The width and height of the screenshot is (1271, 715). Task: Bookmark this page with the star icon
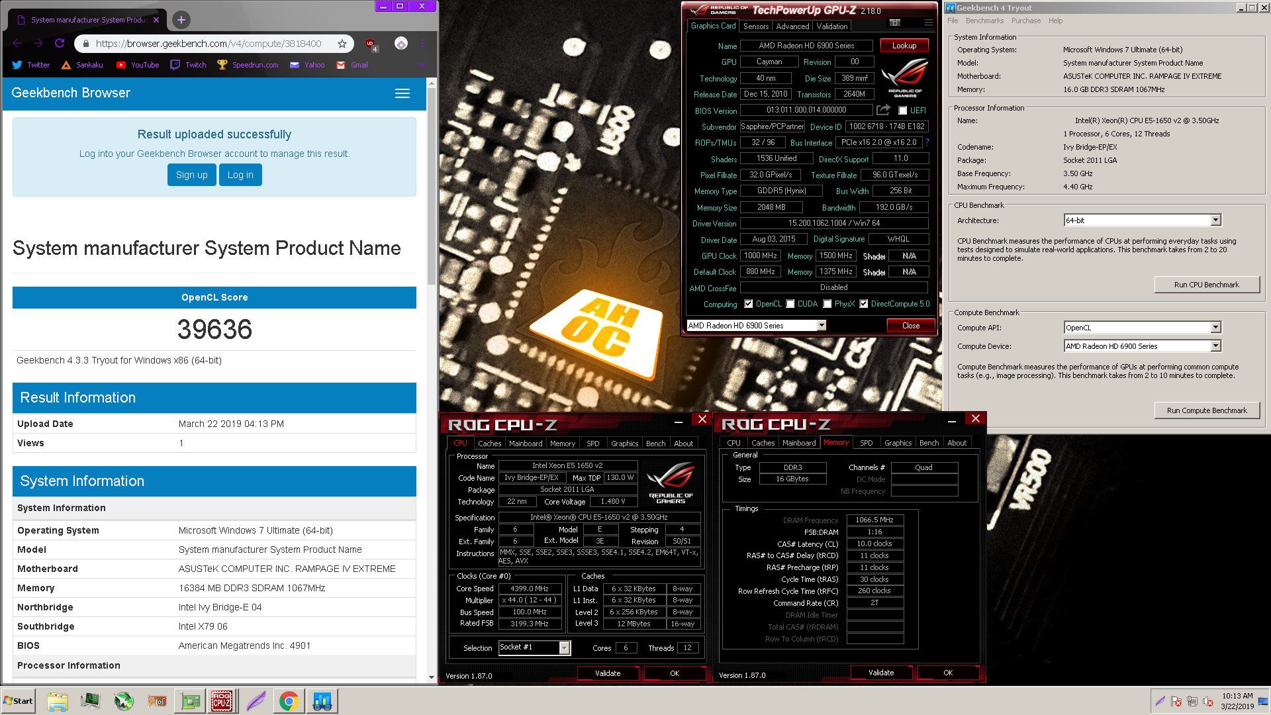coord(342,44)
